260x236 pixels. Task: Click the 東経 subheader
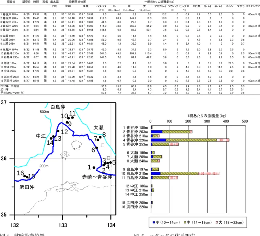click(86, 6)
